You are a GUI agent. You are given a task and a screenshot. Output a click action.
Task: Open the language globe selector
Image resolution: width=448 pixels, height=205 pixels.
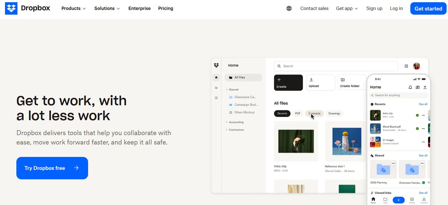(289, 8)
